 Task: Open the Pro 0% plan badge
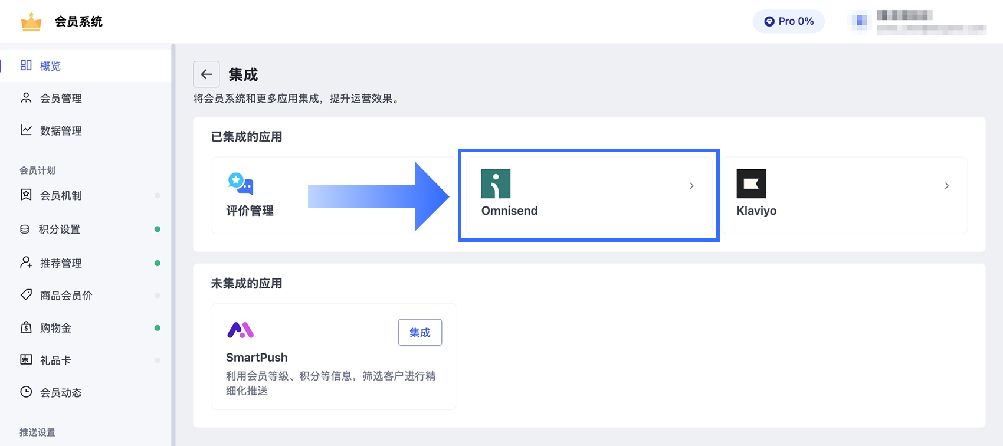[789, 21]
